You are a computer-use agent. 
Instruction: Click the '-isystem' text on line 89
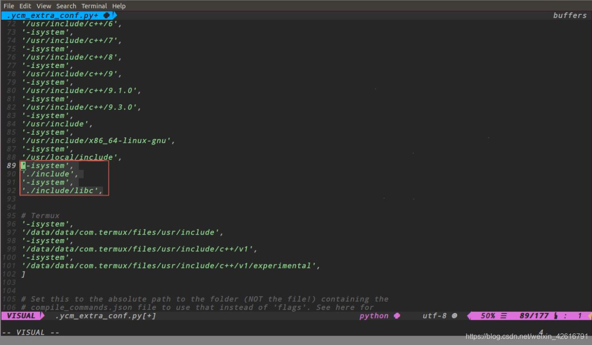click(x=47, y=166)
